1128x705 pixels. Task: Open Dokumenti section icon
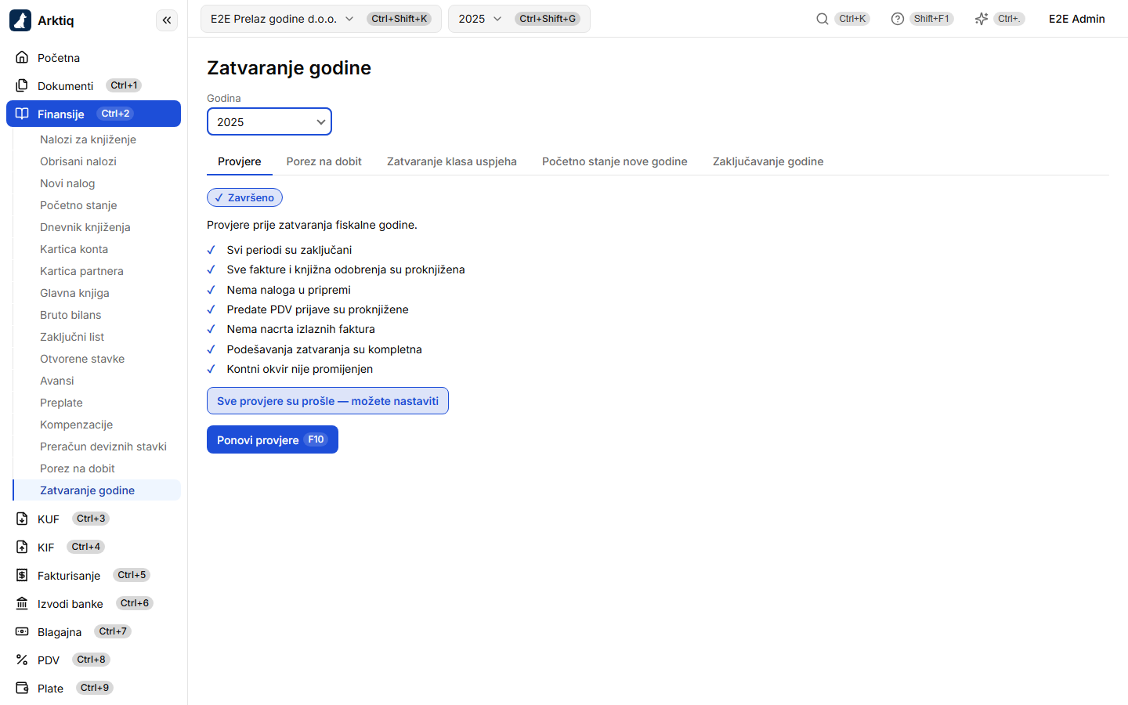pos(22,85)
